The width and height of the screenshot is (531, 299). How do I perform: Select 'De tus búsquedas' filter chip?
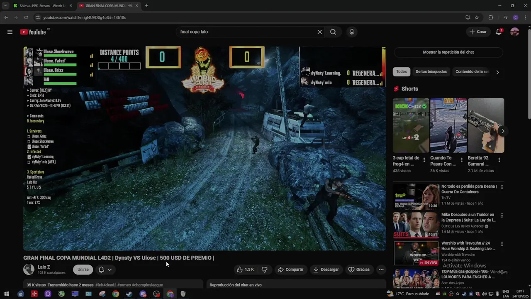(x=431, y=71)
